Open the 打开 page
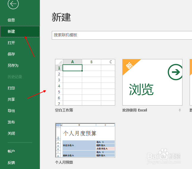The image size is (192, 169). (11, 43)
